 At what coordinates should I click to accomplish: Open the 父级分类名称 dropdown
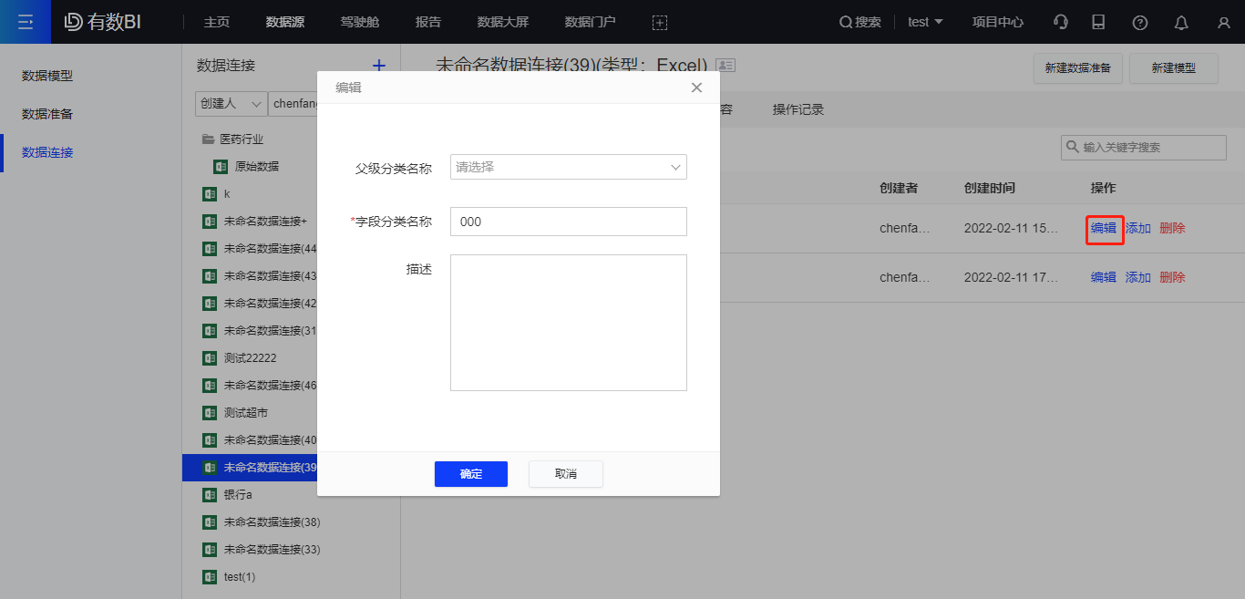tap(568, 167)
